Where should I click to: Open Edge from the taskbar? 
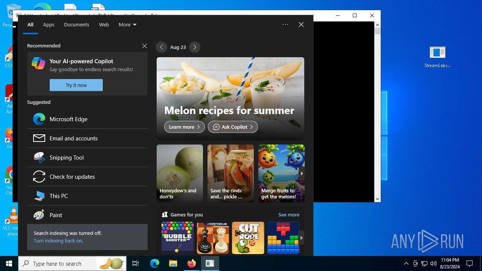pyautogui.click(x=155, y=263)
